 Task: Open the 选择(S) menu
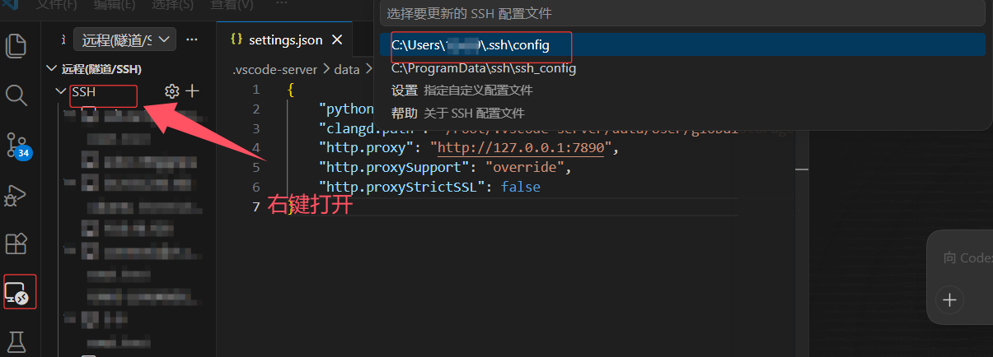point(172,5)
